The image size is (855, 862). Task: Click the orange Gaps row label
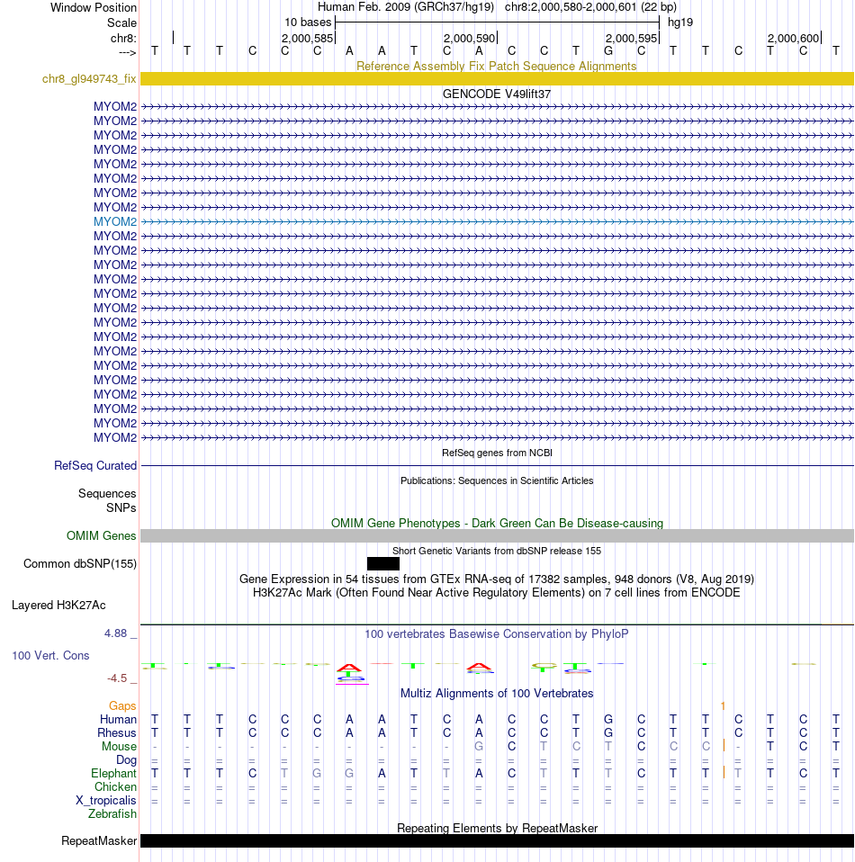122,705
